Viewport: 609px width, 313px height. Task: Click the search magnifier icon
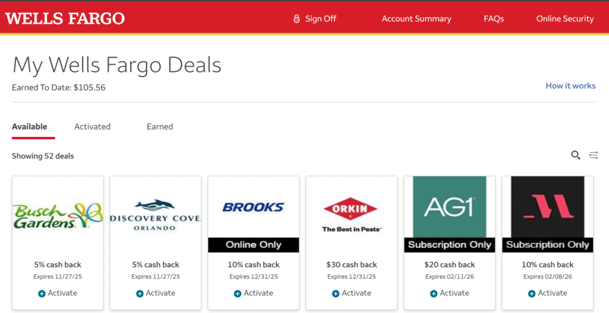575,155
